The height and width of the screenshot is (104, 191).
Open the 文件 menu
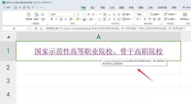pos(7,7)
